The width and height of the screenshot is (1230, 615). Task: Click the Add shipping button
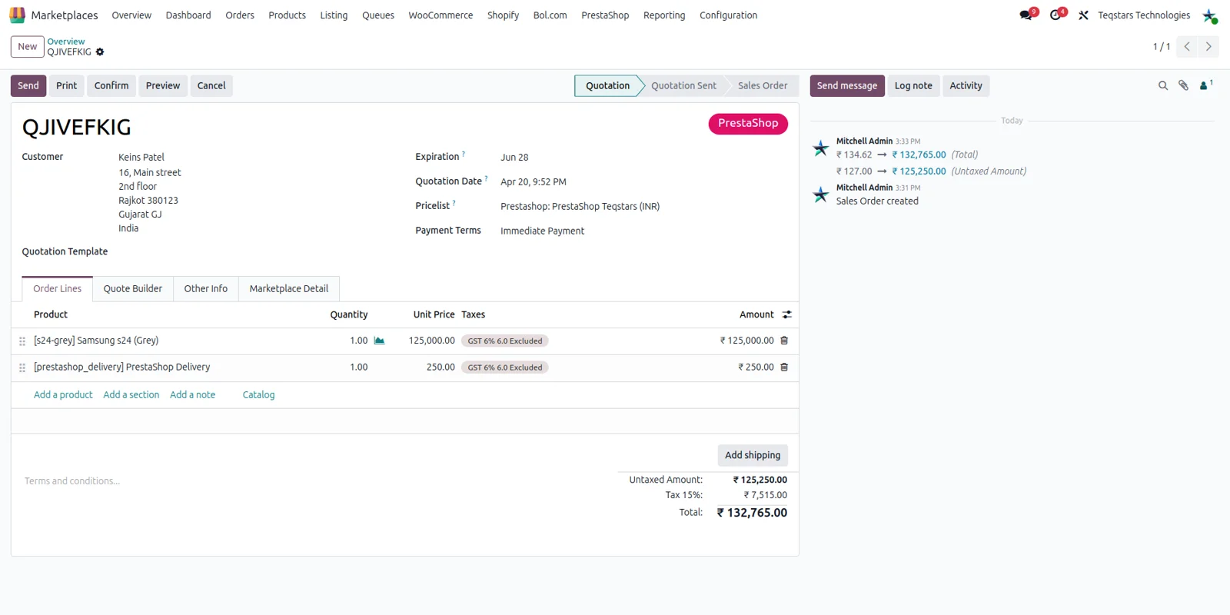point(753,455)
